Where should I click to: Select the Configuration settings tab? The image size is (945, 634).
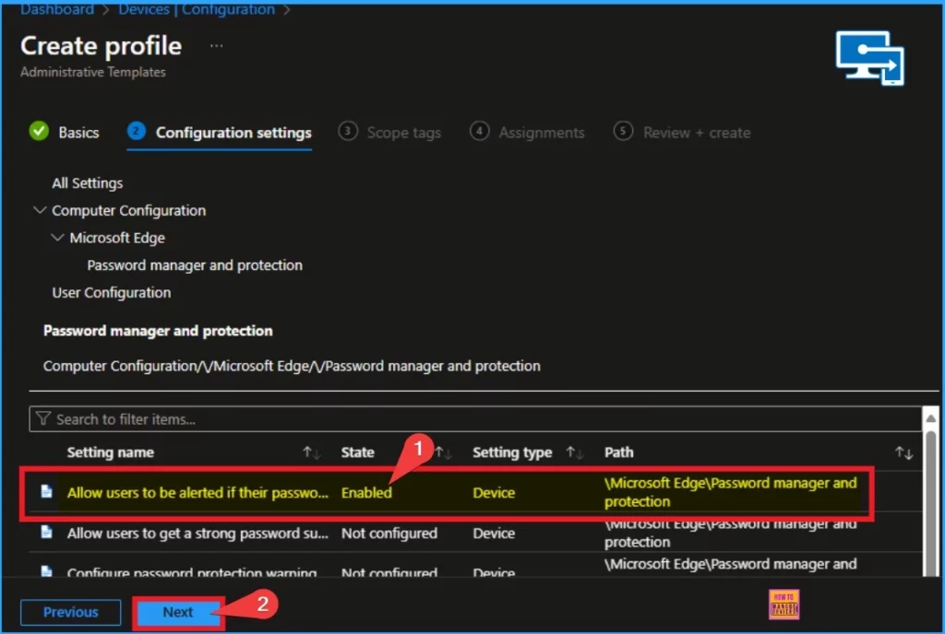233,133
